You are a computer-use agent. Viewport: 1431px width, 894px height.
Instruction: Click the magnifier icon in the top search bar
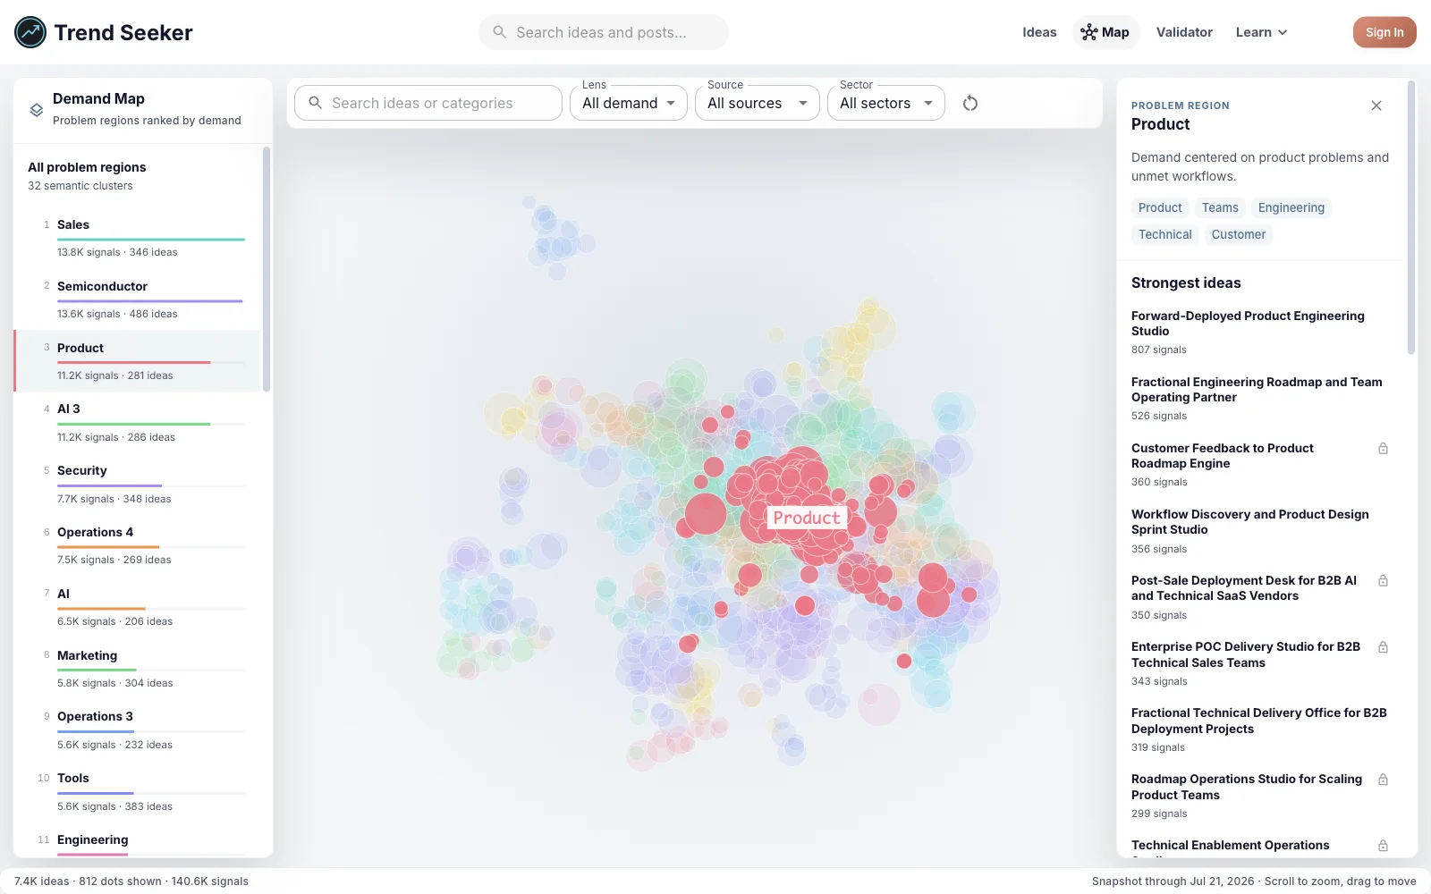[x=500, y=32]
